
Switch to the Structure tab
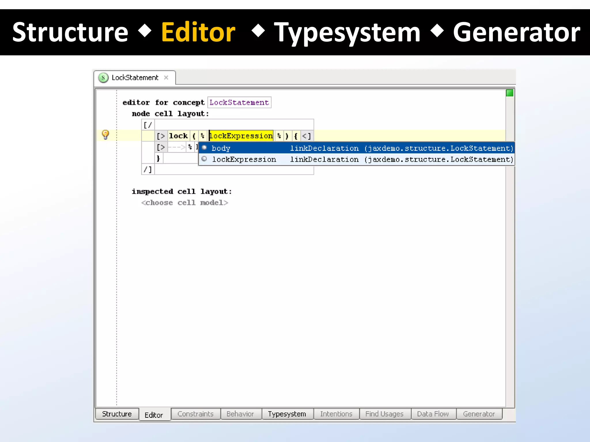click(117, 414)
